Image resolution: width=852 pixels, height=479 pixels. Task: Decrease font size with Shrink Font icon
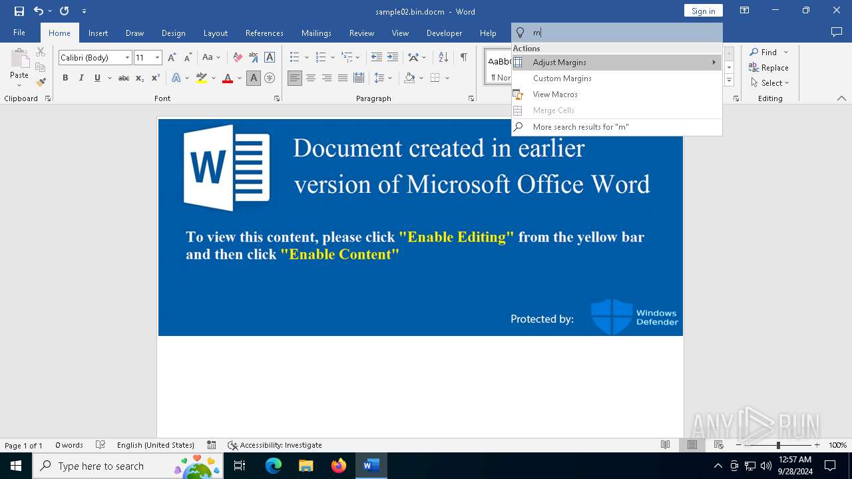pos(188,58)
